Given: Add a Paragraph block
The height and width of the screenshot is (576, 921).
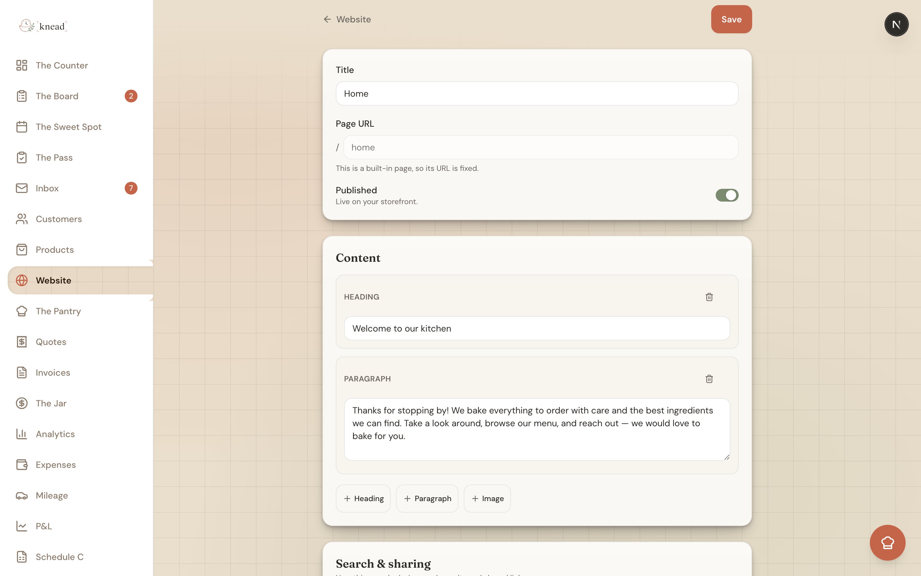Looking at the screenshot, I should pyautogui.click(x=427, y=498).
